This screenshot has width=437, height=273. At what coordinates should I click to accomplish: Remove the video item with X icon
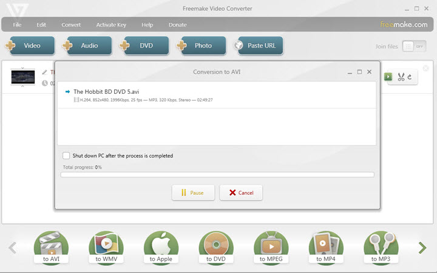425,68
